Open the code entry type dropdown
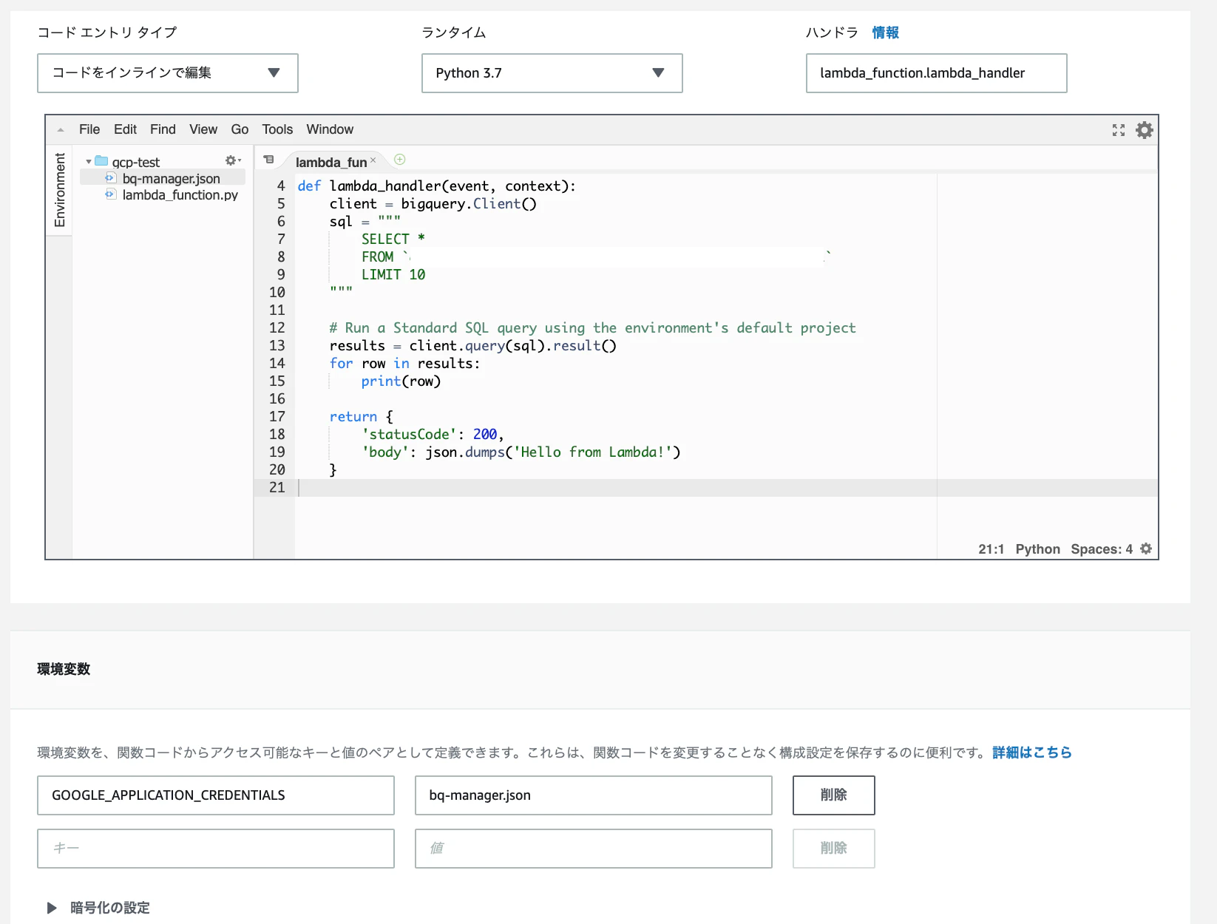Image resolution: width=1217 pixels, height=924 pixels. (168, 73)
